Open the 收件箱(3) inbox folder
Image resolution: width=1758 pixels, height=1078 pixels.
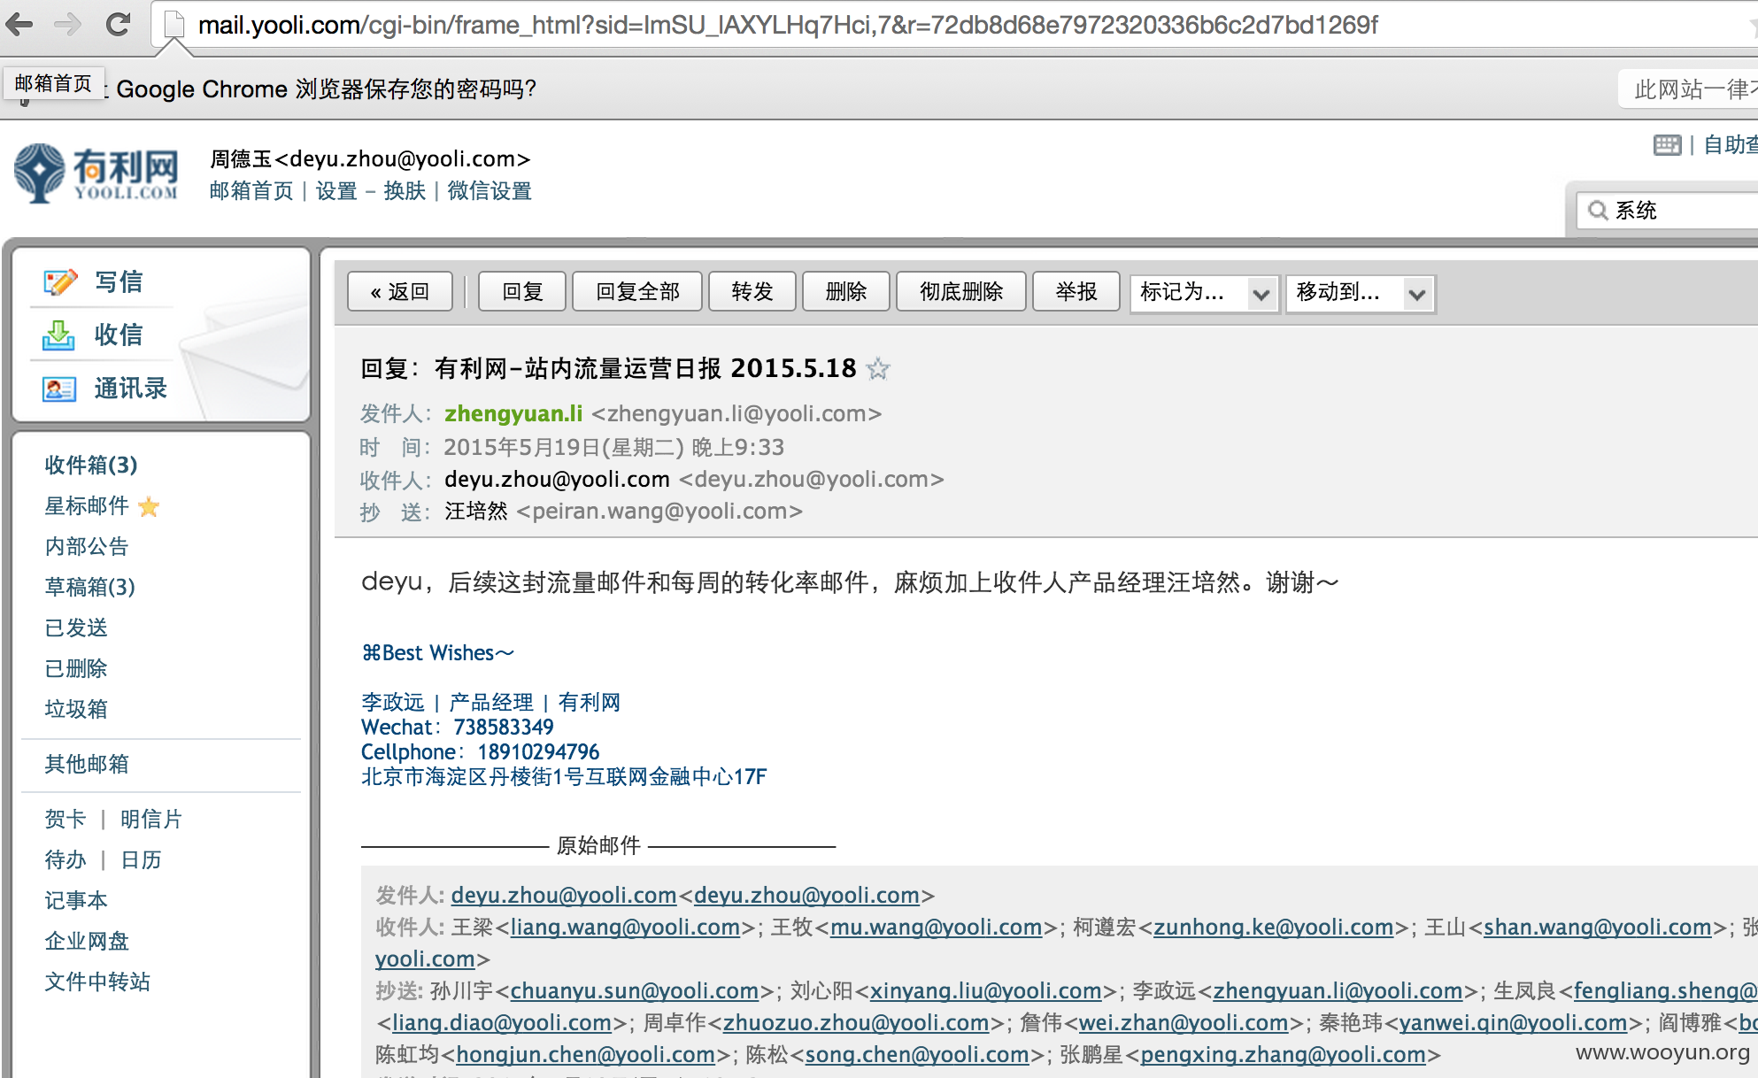tap(91, 466)
